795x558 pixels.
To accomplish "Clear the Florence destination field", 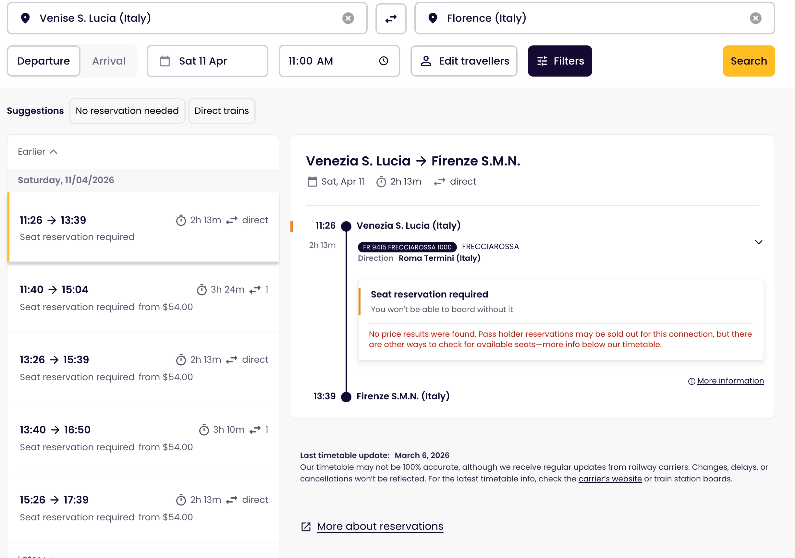I will click(x=755, y=18).
